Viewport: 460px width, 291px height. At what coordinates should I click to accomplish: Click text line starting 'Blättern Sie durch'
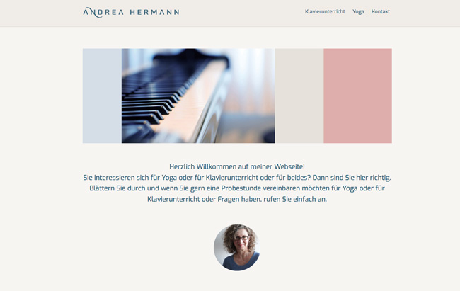pos(237,188)
